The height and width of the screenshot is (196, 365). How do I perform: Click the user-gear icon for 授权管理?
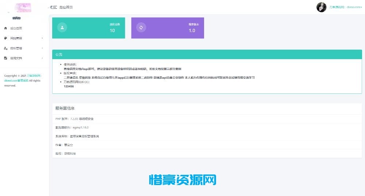5,48
